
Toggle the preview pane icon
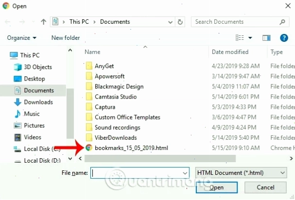[266, 38]
